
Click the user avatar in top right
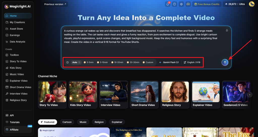click(x=252, y=4)
